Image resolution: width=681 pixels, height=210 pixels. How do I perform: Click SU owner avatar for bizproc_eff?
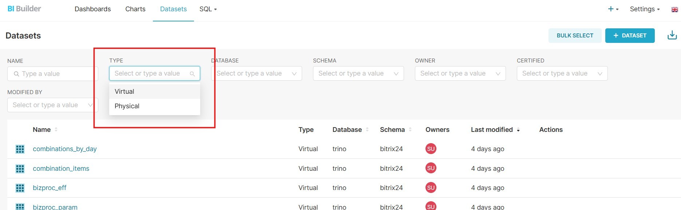[x=431, y=188]
